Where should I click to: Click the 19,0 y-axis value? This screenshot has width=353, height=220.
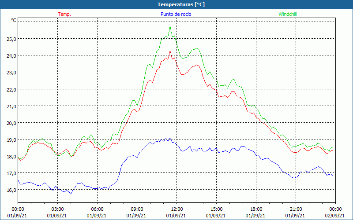11,140
